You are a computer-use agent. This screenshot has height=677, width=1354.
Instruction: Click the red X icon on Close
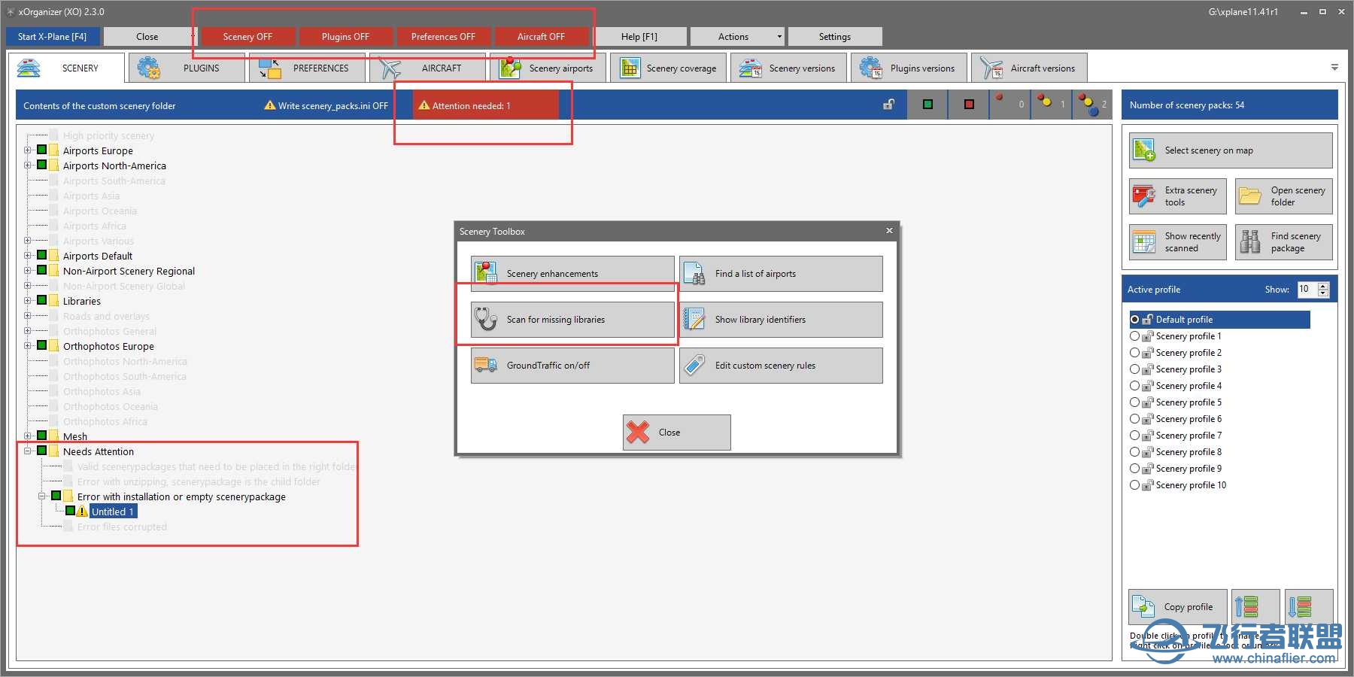point(638,433)
